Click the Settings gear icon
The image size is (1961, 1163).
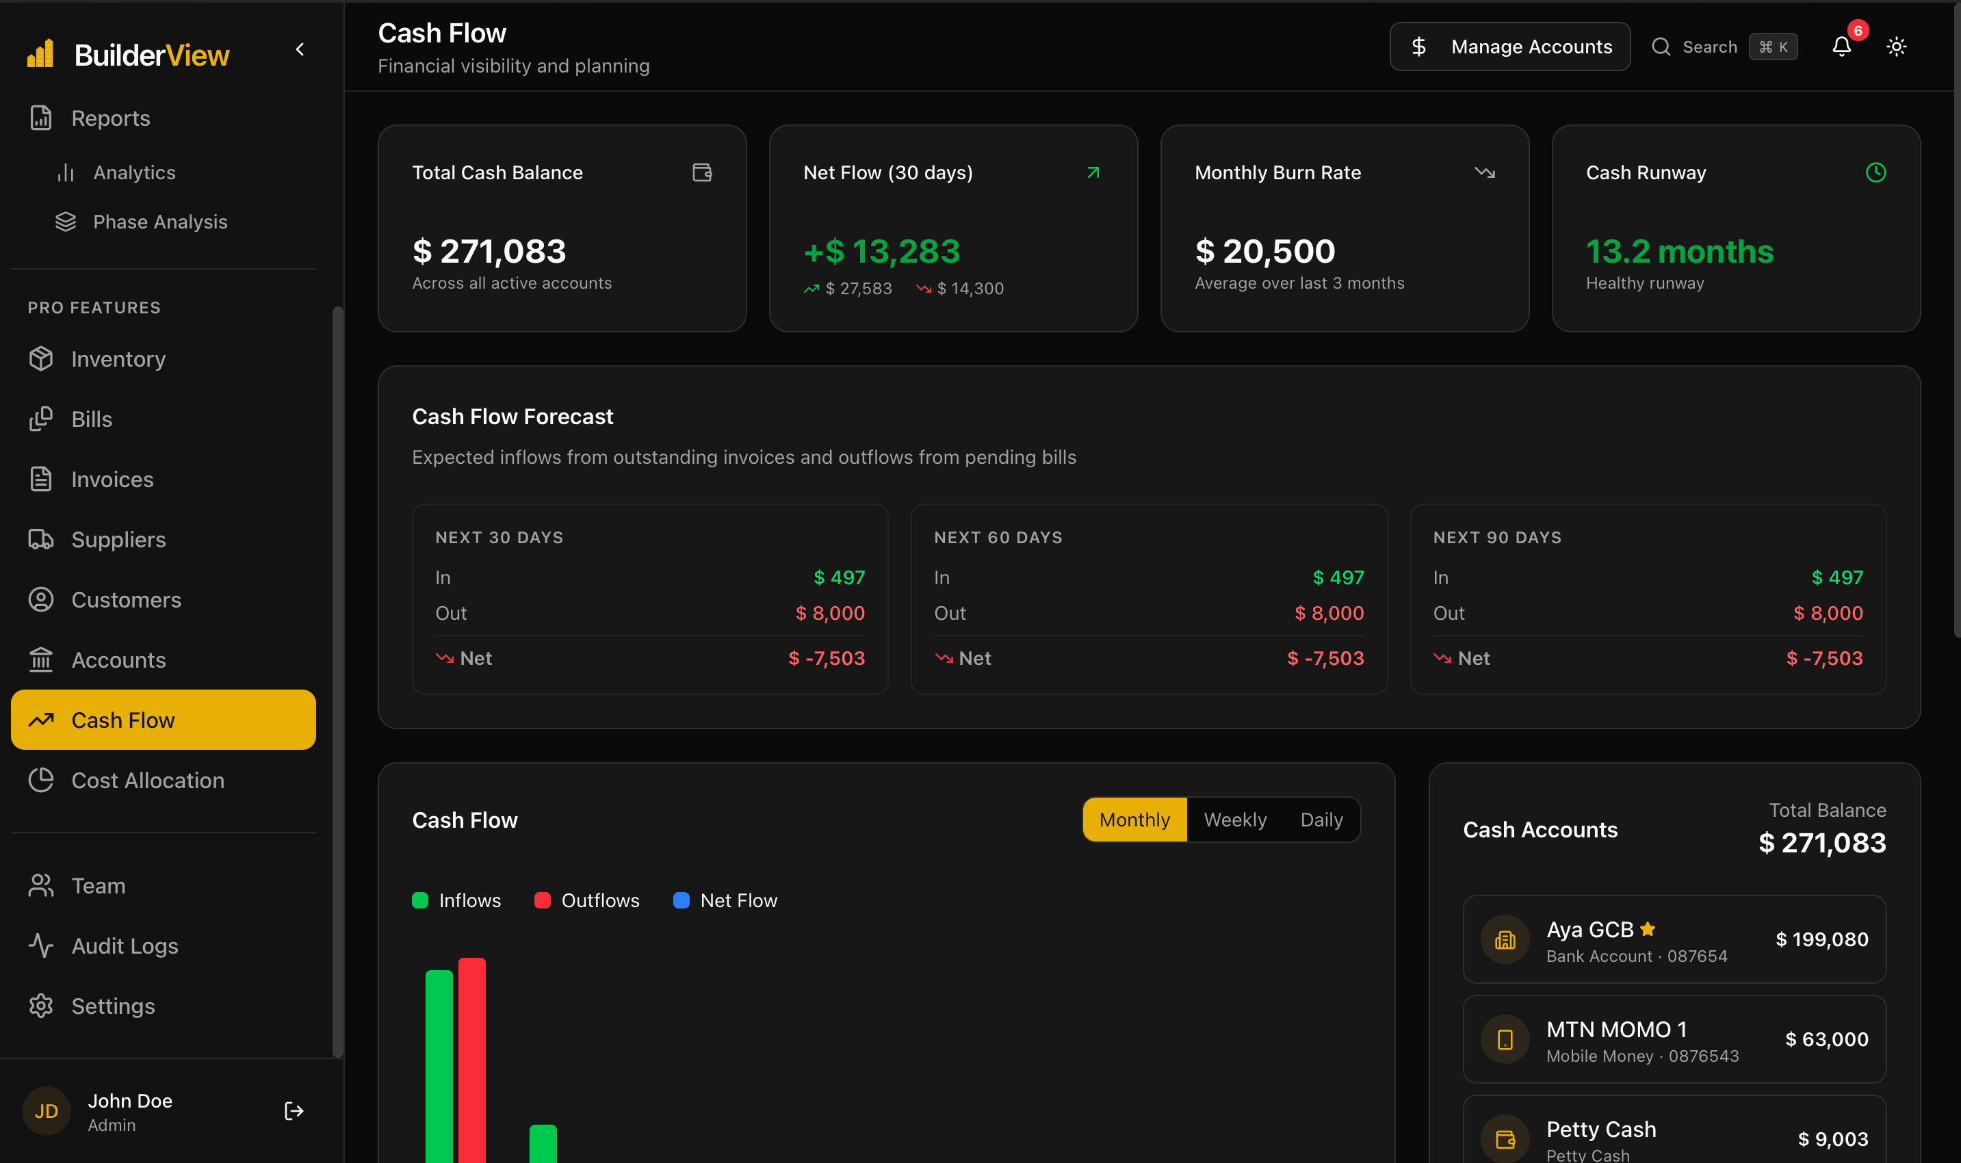[41, 1006]
